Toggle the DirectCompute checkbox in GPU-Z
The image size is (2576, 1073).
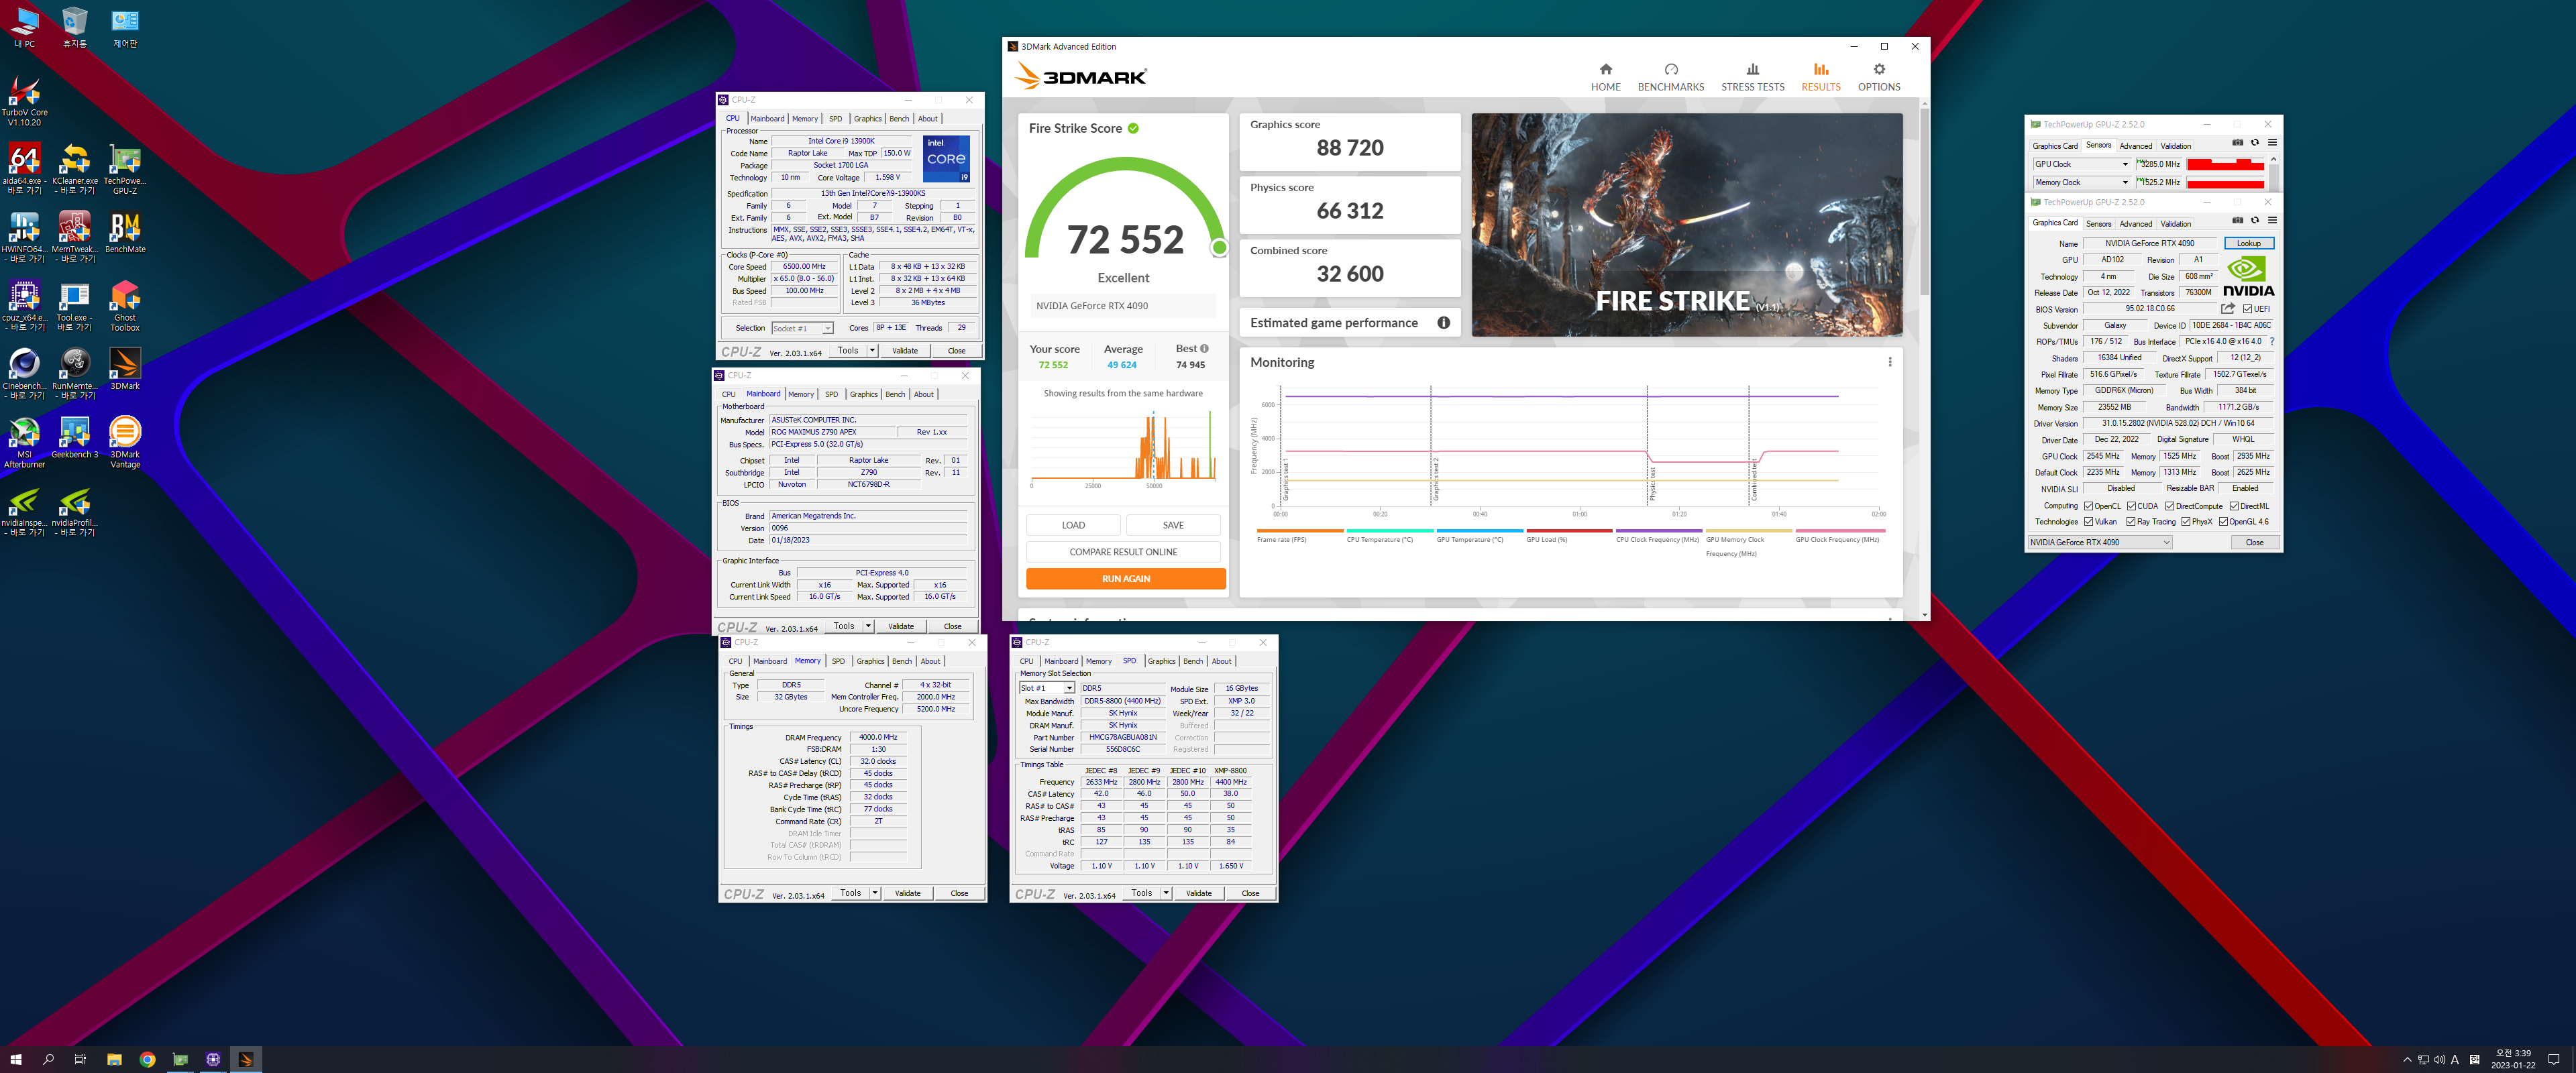pos(2169,506)
